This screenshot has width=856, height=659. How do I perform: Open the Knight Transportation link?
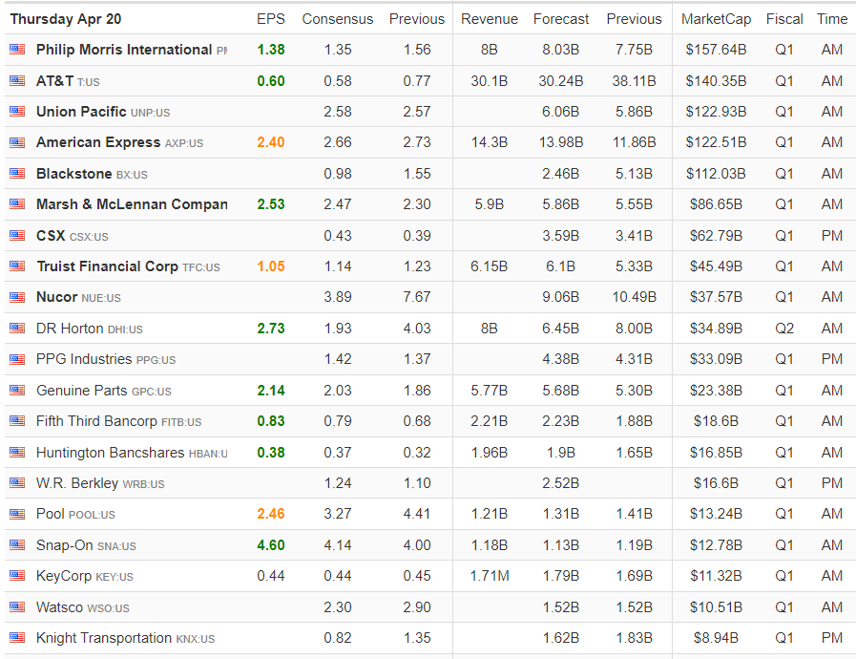pyautogui.click(x=104, y=638)
